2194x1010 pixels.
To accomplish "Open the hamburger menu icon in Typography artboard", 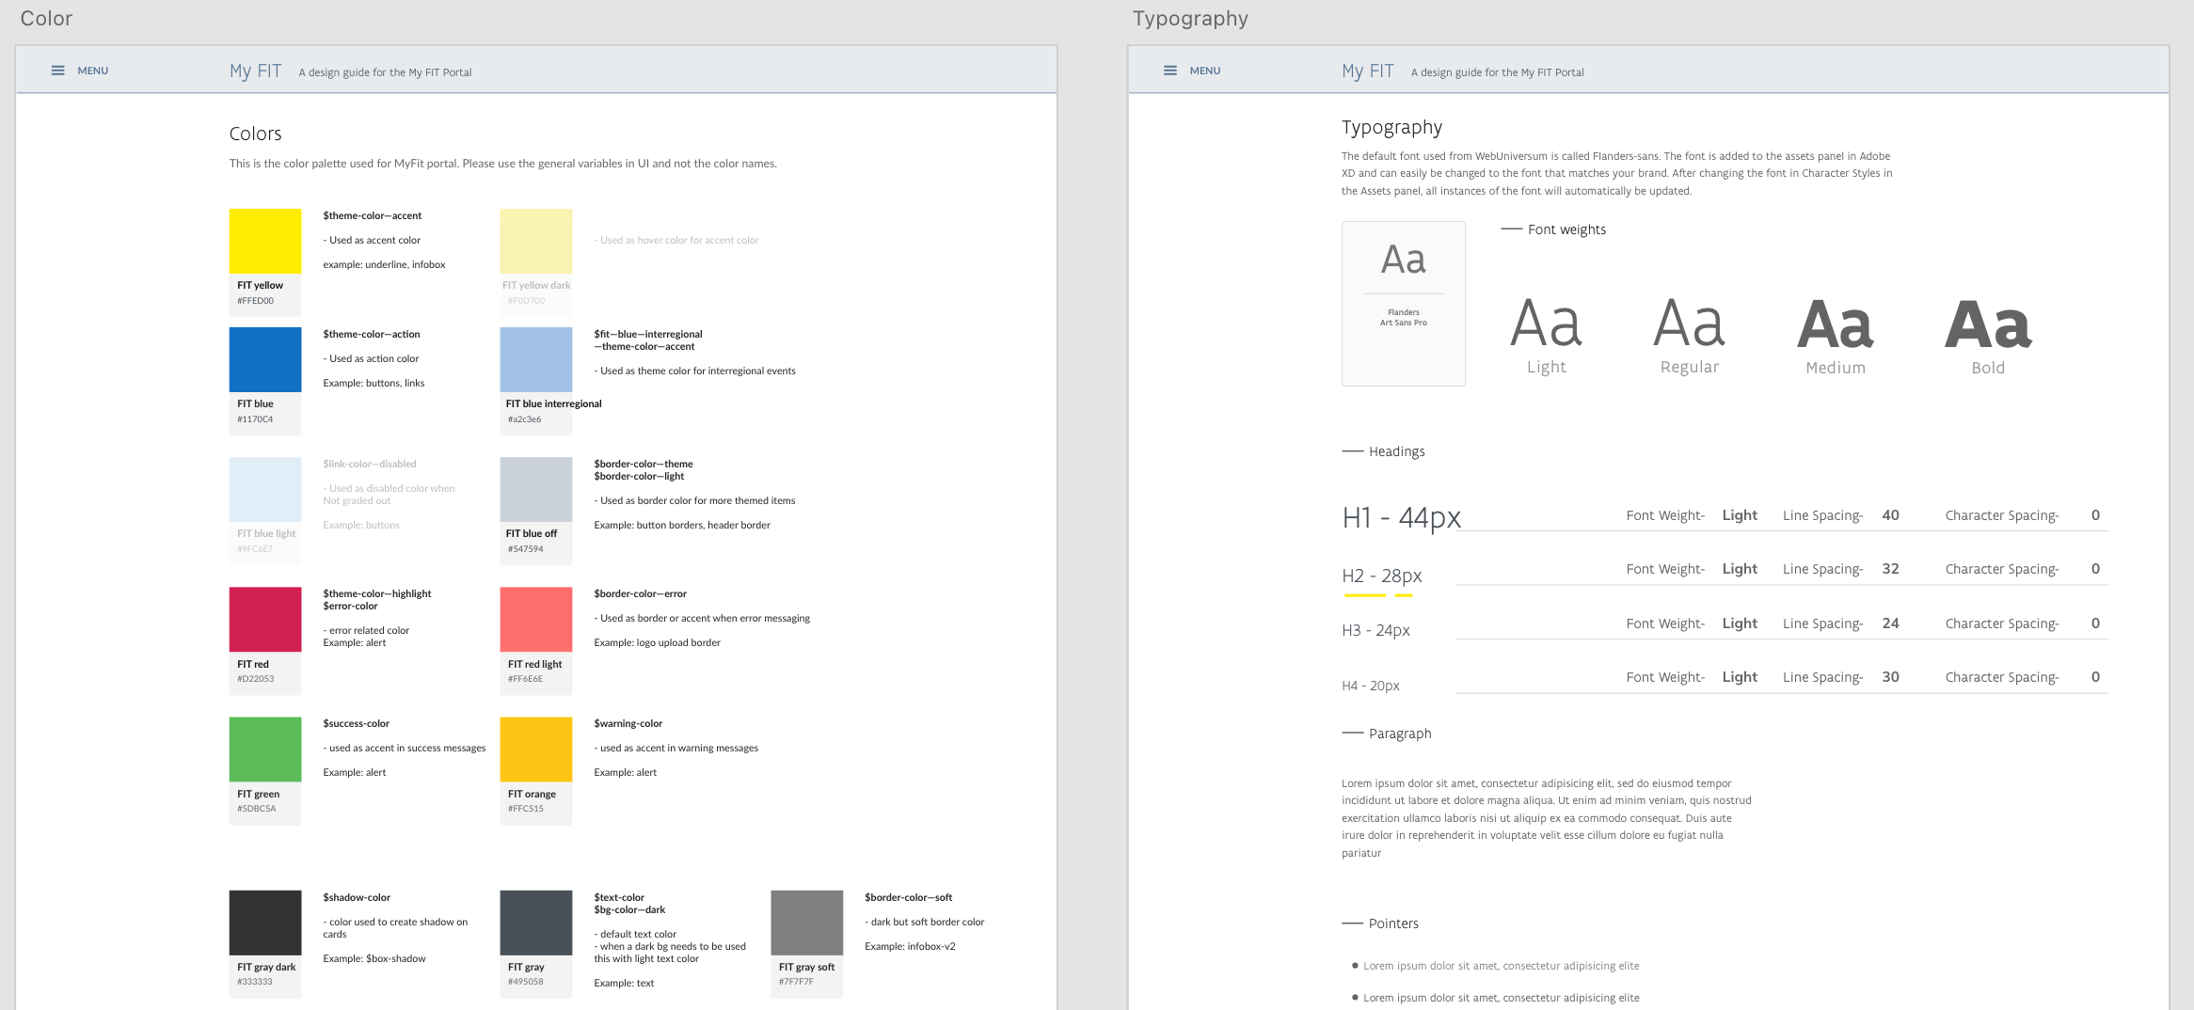I will pos(1169,71).
